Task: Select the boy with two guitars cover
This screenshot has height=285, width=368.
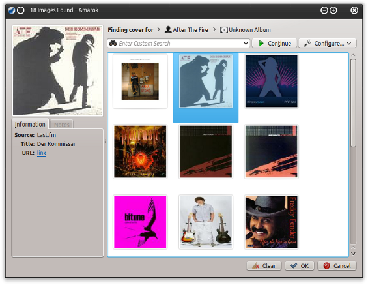Action: [206, 222]
